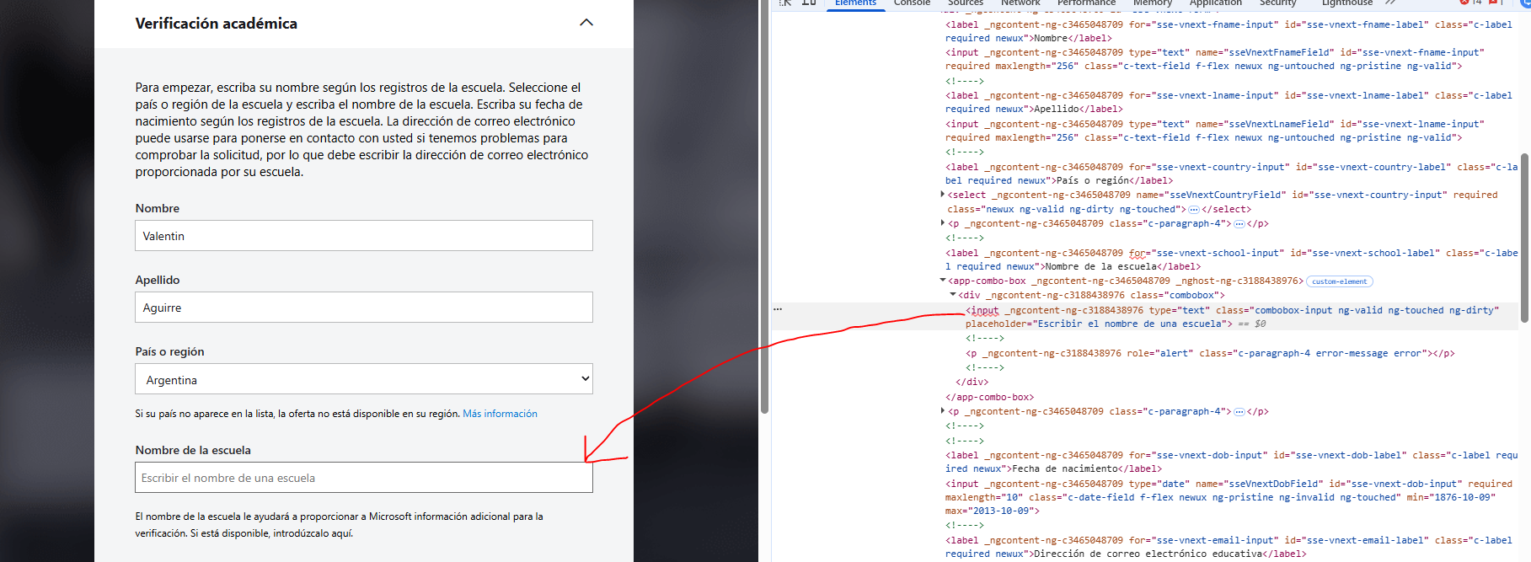Screen dimensions: 1531x562
Task: Click the closing </div> tag line
Action: click(972, 382)
